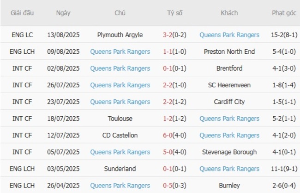The image size is (300, 193).
Task: Click the "Tỷ số" column header
Action: 175,13
